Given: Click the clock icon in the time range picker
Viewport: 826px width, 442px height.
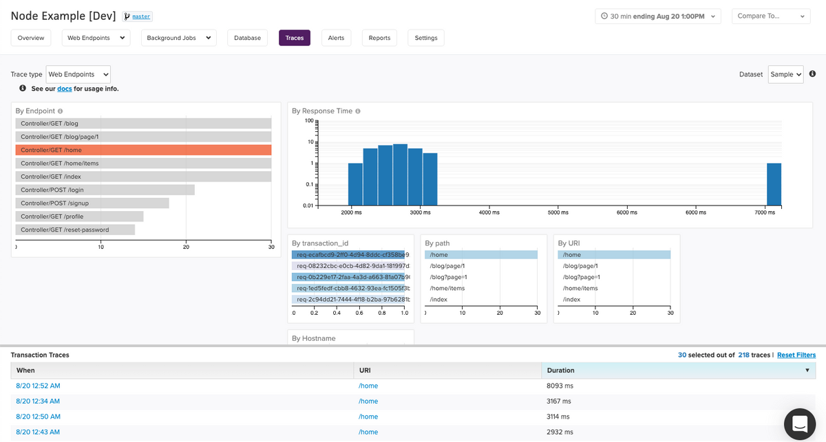Looking at the screenshot, I should 604,16.
